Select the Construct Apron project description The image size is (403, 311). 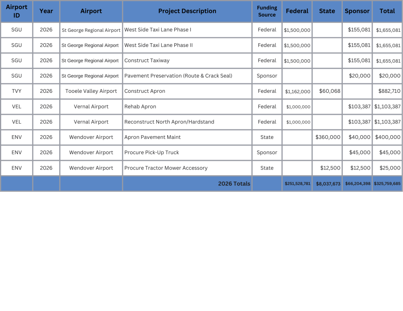tap(145, 91)
